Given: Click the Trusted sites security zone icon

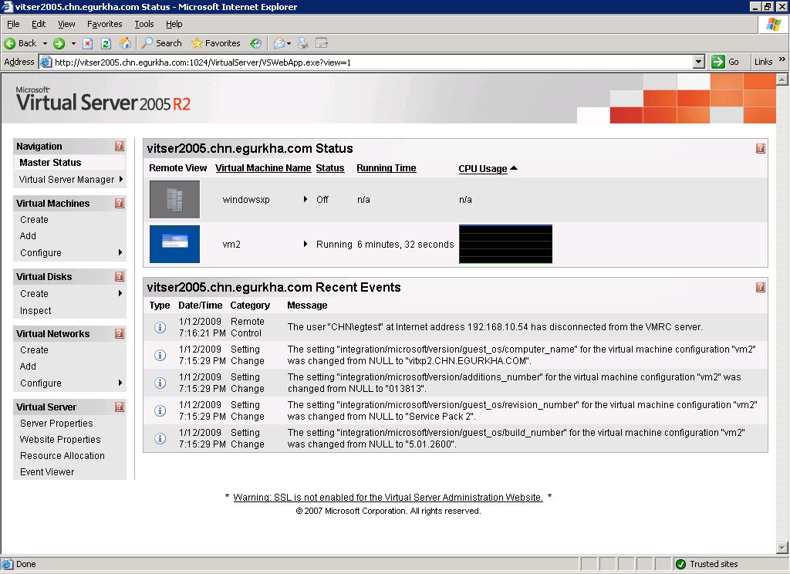Looking at the screenshot, I should (680, 564).
